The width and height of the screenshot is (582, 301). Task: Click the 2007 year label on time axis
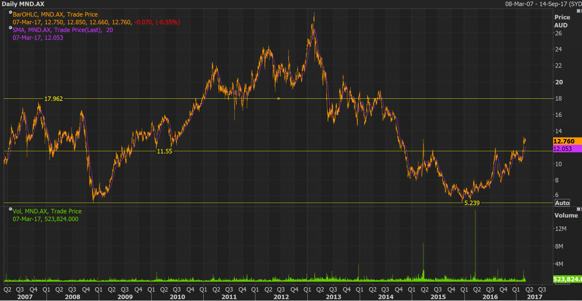tap(25, 297)
